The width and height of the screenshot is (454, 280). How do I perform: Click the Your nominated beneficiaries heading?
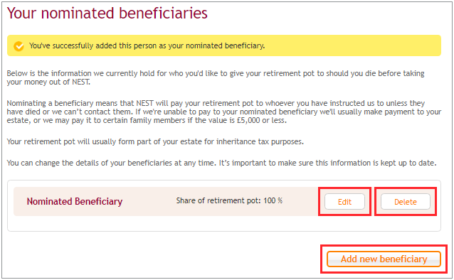[x=107, y=14]
